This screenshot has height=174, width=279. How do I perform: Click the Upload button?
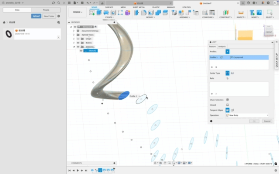pyautogui.click(x=36, y=16)
